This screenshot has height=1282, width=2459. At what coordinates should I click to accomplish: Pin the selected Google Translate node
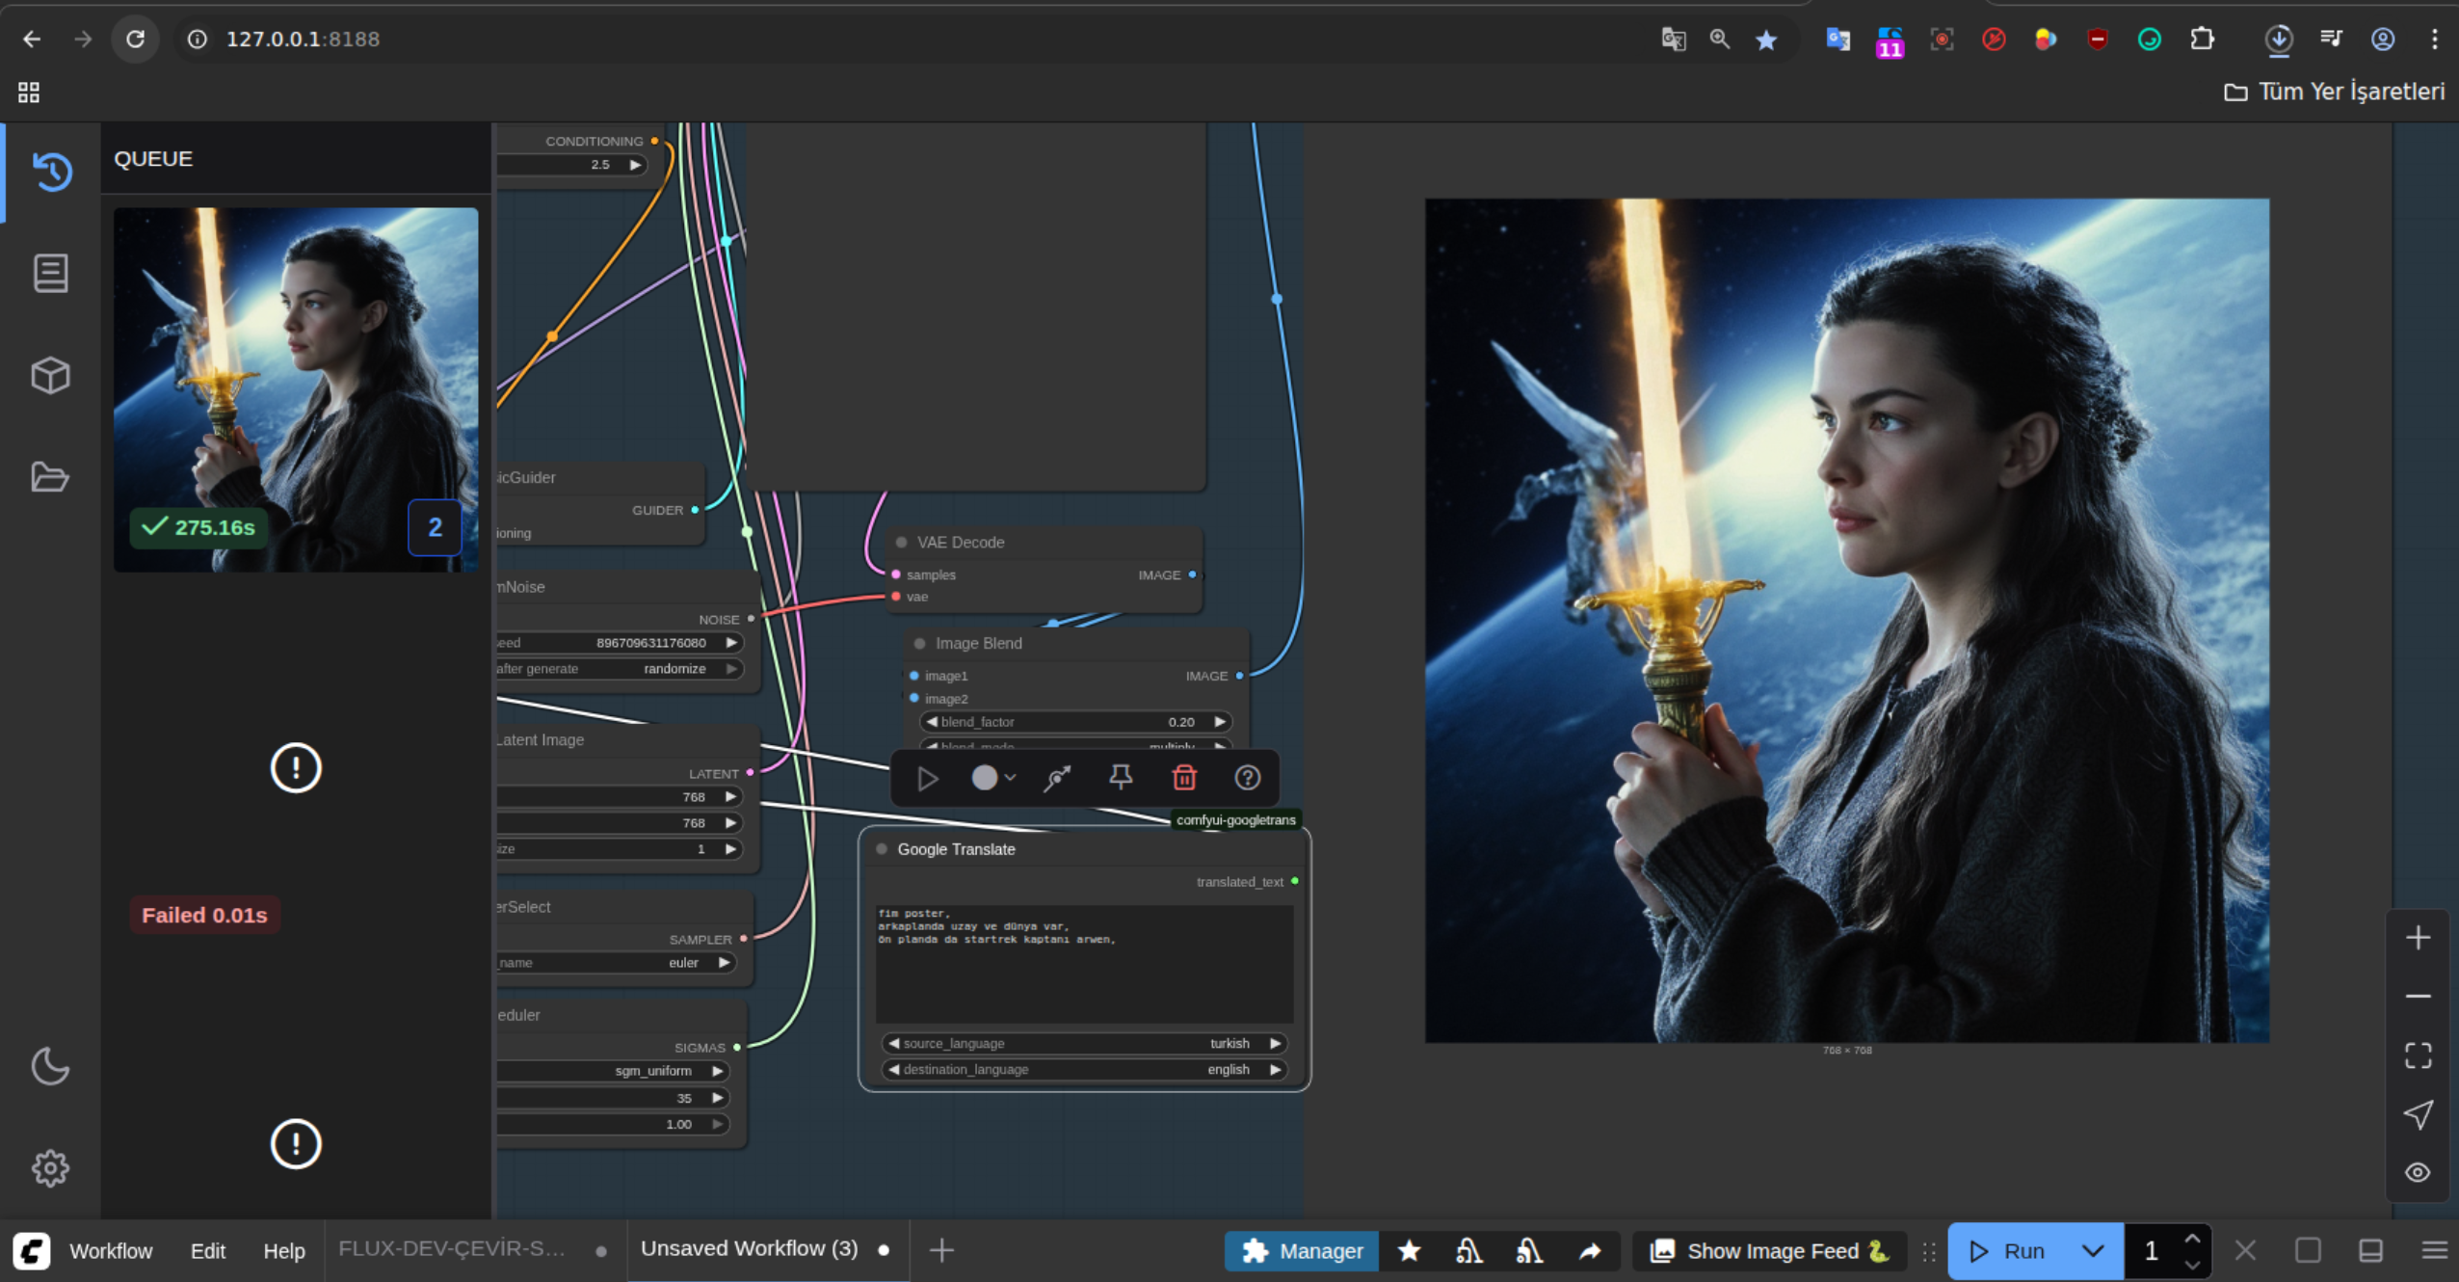pos(1120,777)
